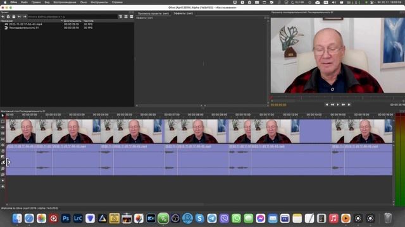
Task: Click the Save project icon
Action: click(14, 16)
